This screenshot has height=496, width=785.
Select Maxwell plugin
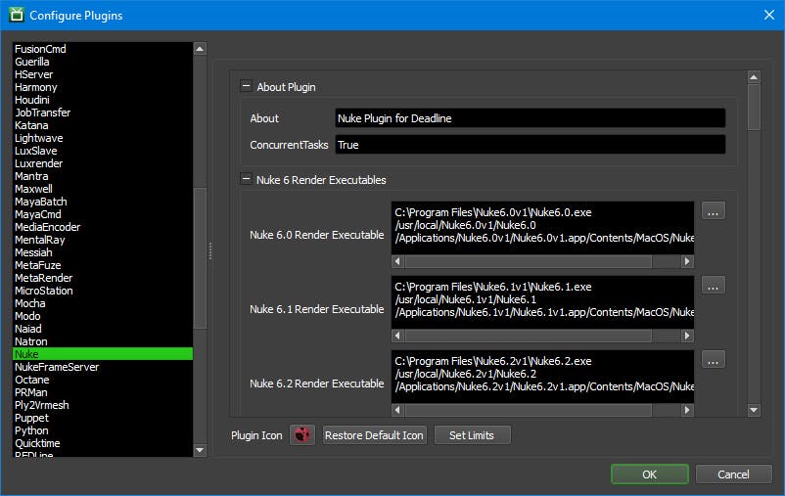[103, 189]
